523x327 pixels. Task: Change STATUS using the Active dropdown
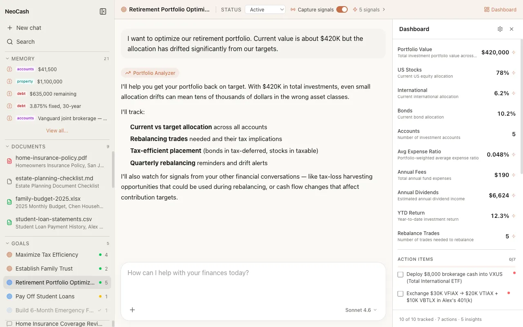(x=265, y=9)
